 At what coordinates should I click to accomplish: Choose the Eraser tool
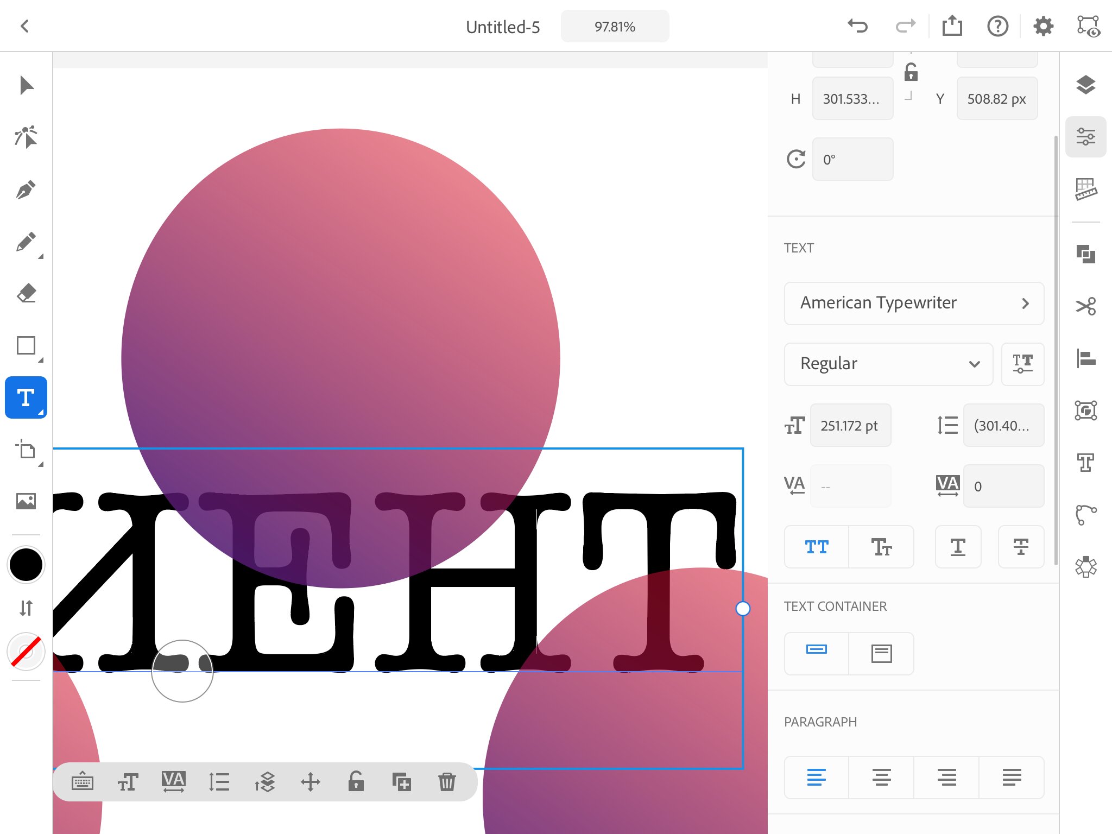click(26, 293)
